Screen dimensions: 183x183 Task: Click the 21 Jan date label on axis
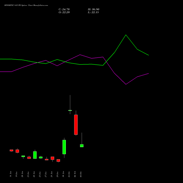pos(28,174)
